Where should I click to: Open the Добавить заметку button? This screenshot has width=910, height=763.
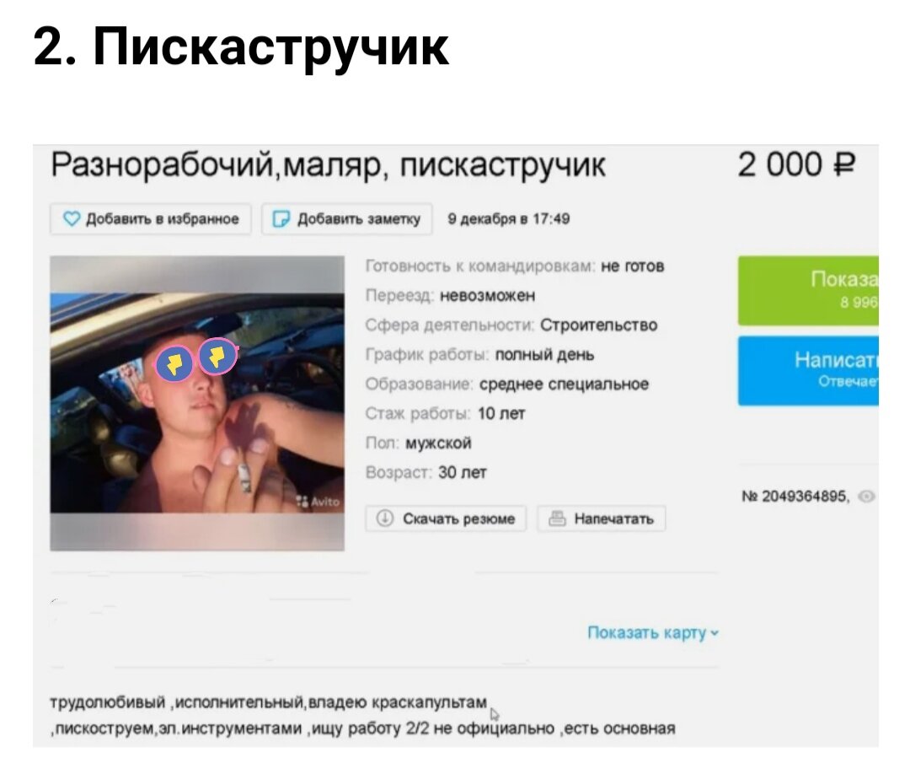tap(347, 219)
